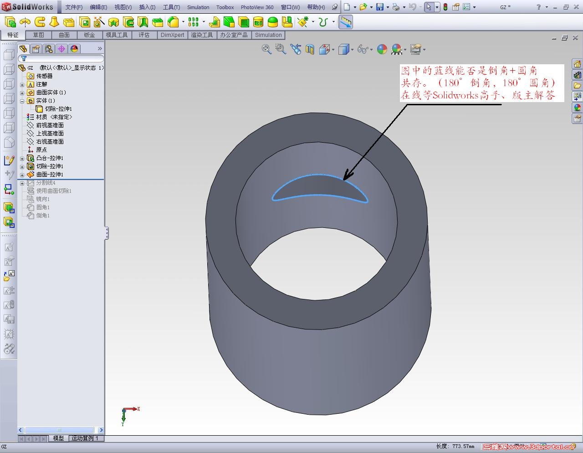
Task: Expand the 注解 tree node
Action: 22,84
